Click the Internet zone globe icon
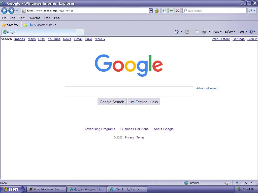The height and width of the screenshot is (193, 258). pyautogui.click(x=186, y=183)
